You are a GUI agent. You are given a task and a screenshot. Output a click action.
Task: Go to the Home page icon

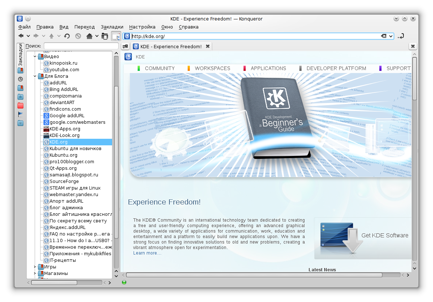click(x=89, y=36)
